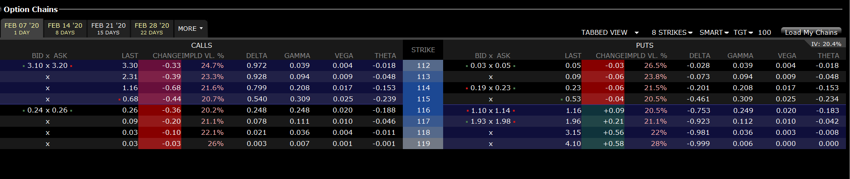Click call bid/ask 3.10 x 3.20
Image resolution: width=850 pixels, height=179 pixels.
click(x=47, y=66)
